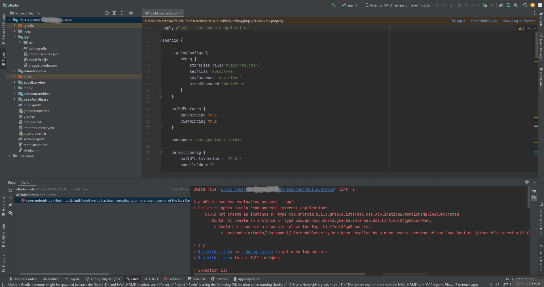Click the user account avatar icon
This screenshot has width=544, height=287.
coord(539,5)
